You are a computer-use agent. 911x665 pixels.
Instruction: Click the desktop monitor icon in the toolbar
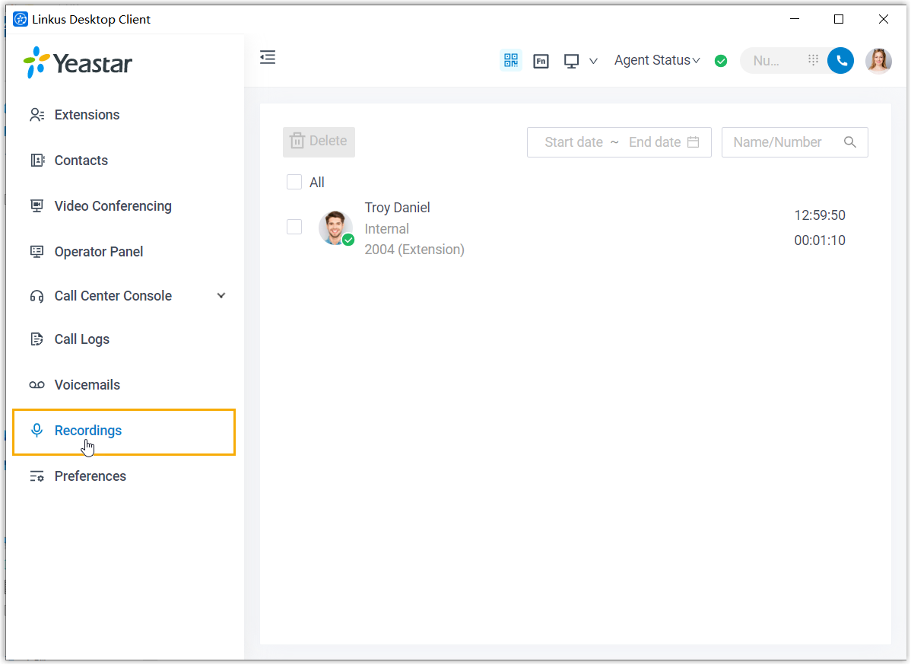coord(572,61)
